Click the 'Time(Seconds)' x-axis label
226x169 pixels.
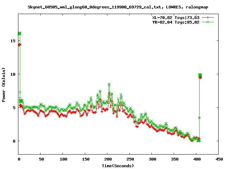pyautogui.click(x=118, y=166)
